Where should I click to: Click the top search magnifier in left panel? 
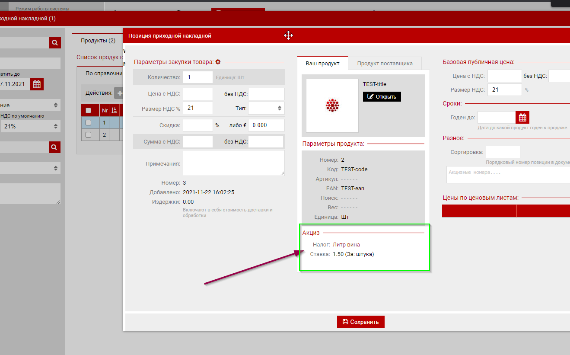[x=54, y=42]
